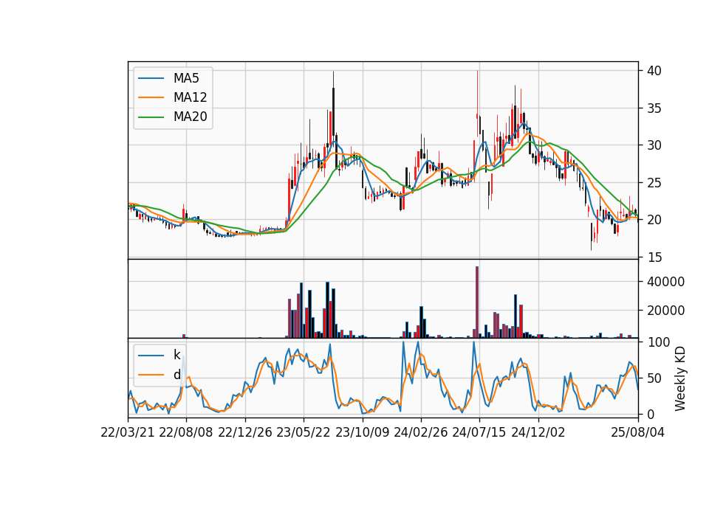Image resolution: width=709 pixels, height=509 pixels.
Task: Click the orange MA12 legend line sample
Action: (151, 97)
